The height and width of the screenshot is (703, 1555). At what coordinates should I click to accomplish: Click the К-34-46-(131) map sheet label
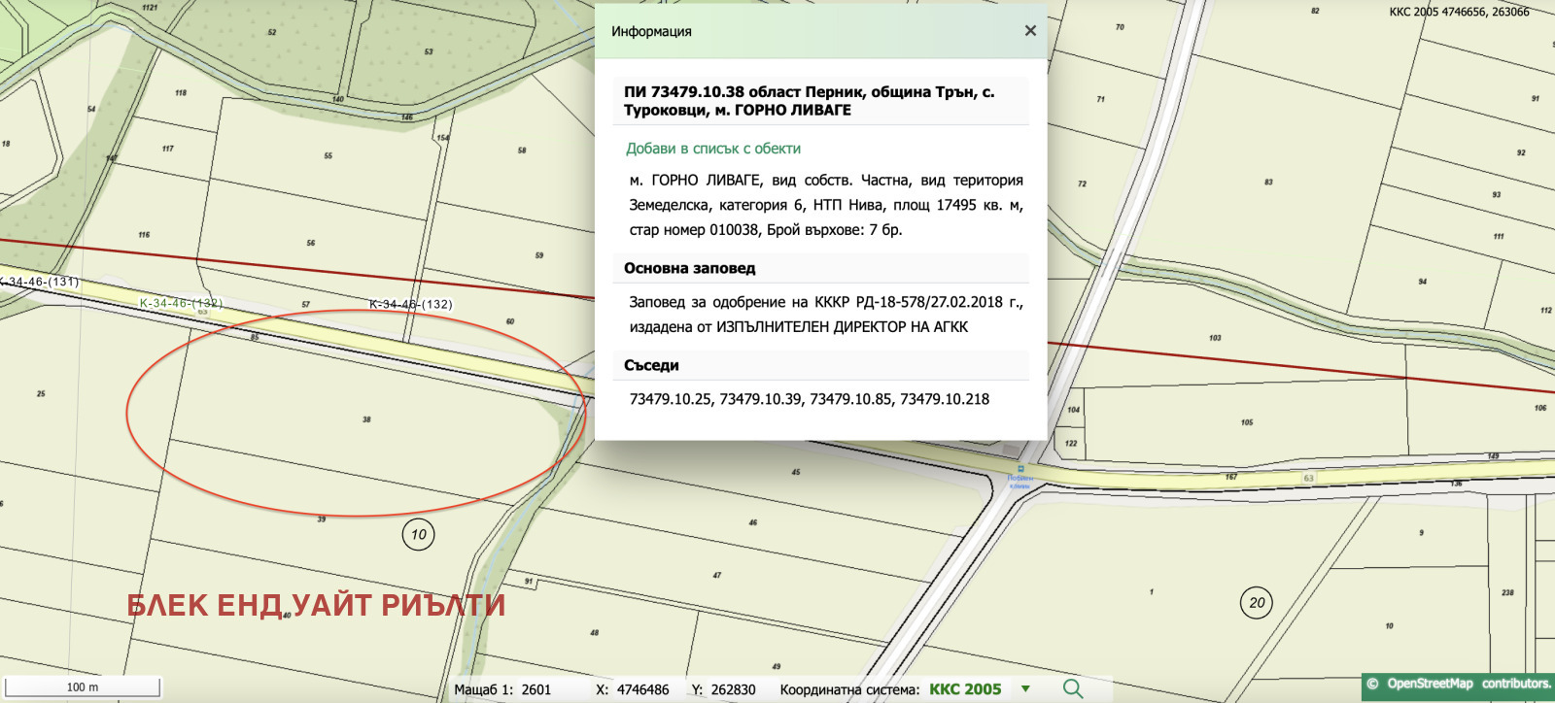41,282
